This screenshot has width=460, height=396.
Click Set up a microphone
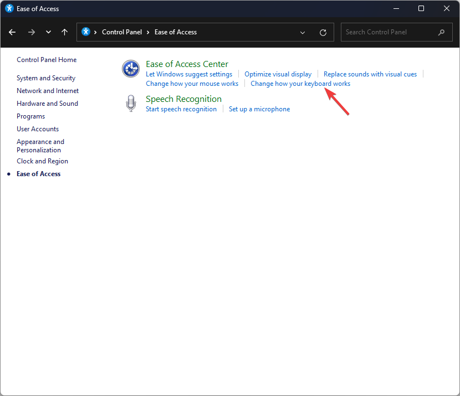click(259, 109)
